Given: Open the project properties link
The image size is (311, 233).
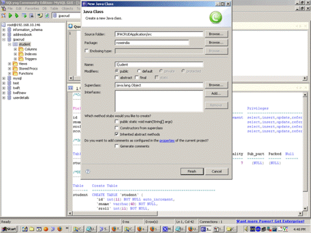Looking at the screenshot, I should 167,140.
